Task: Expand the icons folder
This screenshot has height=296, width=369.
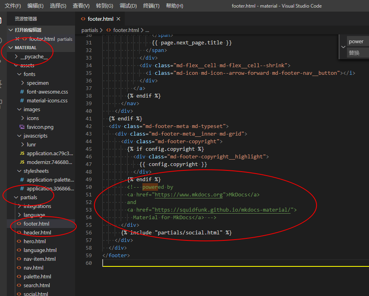Action: coord(22,118)
